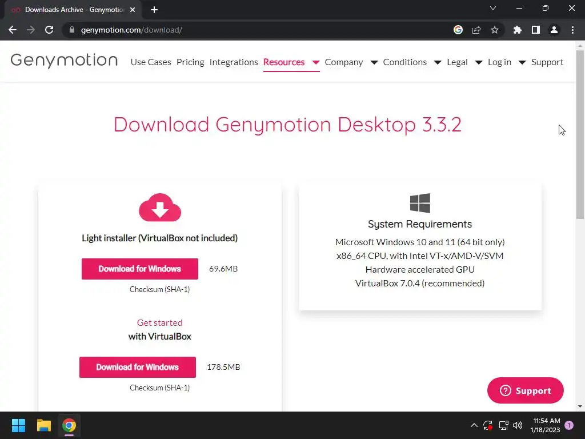The image size is (585, 439).
Task: Click the sync update tray icon
Action: click(x=488, y=425)
